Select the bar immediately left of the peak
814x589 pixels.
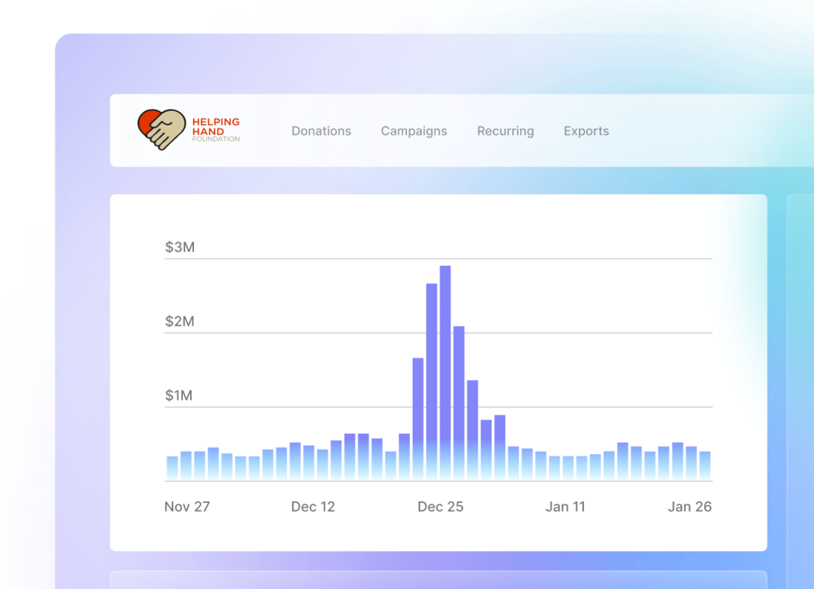[432, 378]
